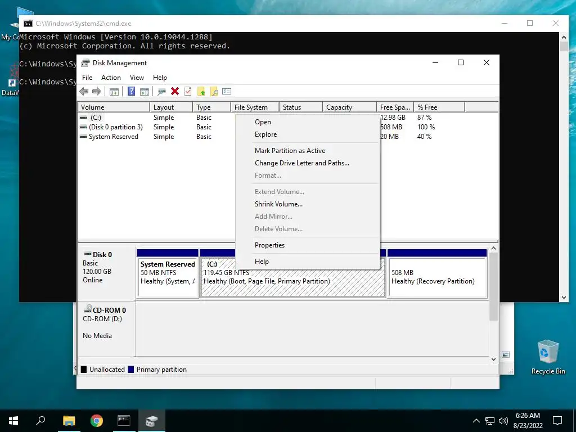This screenshot has width=576, height=432.
Task: Sort by the Layout column header
Action: [171, 107]
